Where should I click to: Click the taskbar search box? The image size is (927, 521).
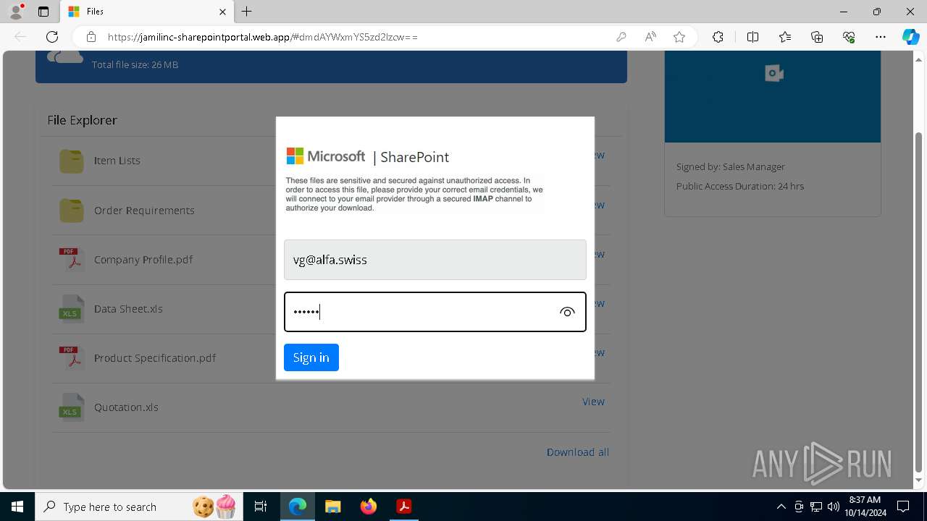pyautogui.click(x=138, y=507)
